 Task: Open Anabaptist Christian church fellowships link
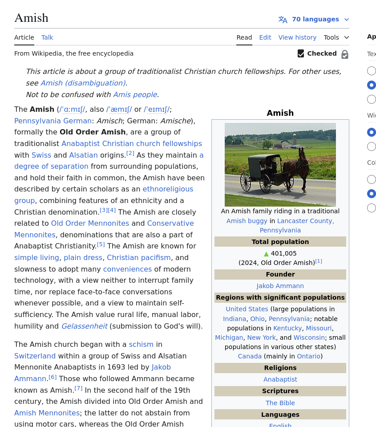tap(132, 143)
